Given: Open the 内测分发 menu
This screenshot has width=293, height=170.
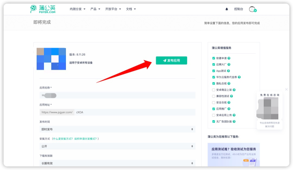Looking at the screenshot, I should pyautogui.click(x=77, y=9).
